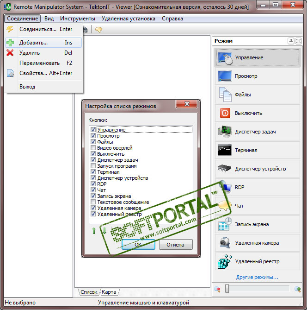The height and width of the screenshot is (310, 307).
Task: Launch the Терминал console icon
Action: pyautogui.click(x=225, y=150)
